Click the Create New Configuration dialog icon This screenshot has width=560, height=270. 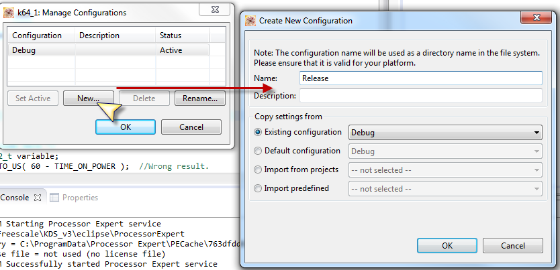(x=250, y=21)
